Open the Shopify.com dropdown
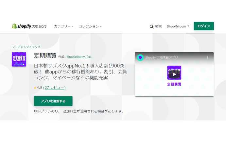The height and width of the screenshot is (141, 226). coord(178,26)
